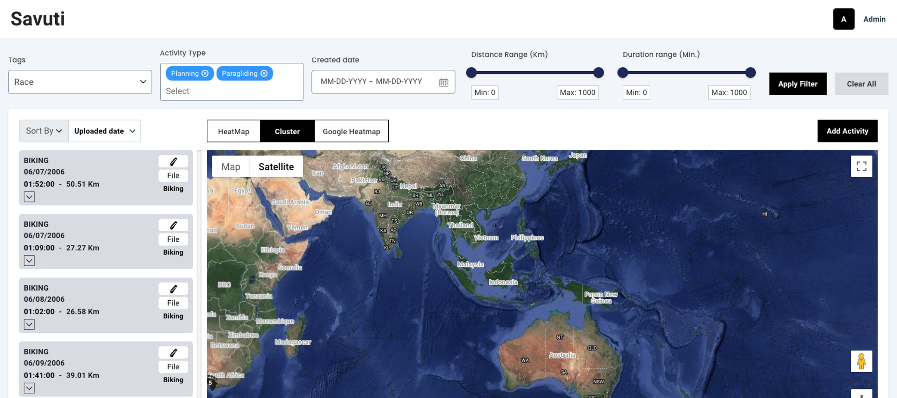Switch to the Google Heatmap tab
897x398 pixels.
[351, 131]
